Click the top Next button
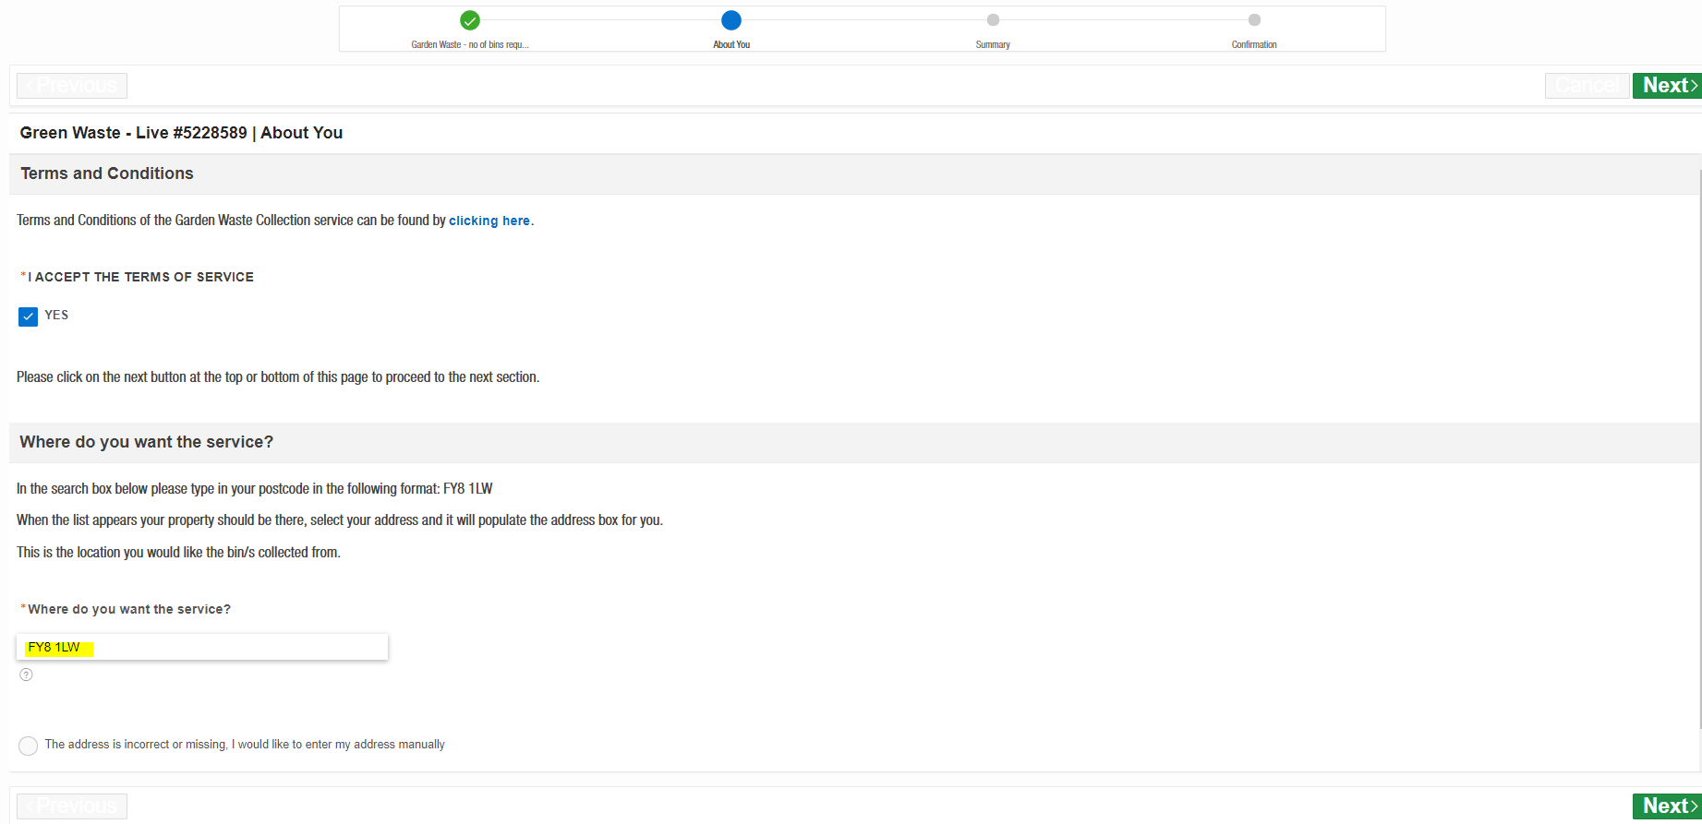Viewport: 1702px width, 824px height. tap(1667, 86)
